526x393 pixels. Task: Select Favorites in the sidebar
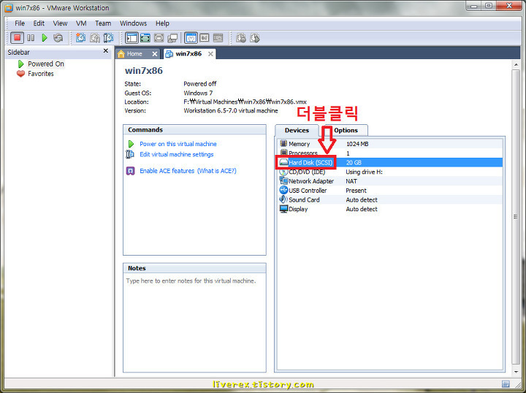tap(41, 74)
